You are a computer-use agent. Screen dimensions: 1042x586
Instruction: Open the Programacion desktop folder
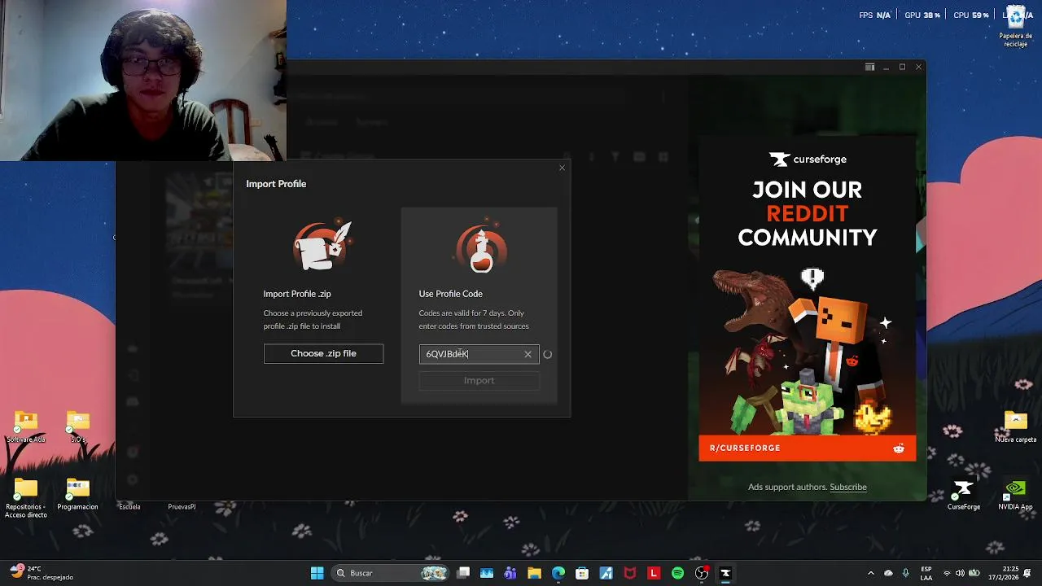[77, 495]
